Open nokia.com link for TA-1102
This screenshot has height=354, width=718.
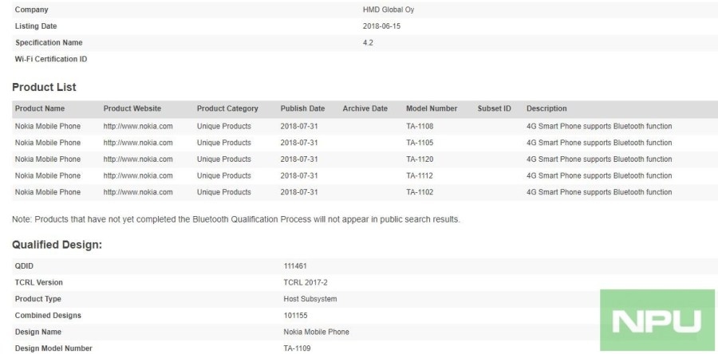tap(138, 192)
